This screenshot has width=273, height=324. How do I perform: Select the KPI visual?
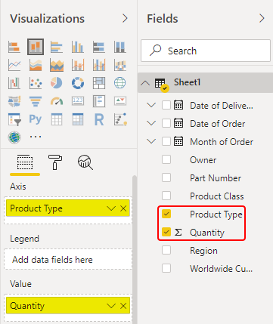click(120, 101)
